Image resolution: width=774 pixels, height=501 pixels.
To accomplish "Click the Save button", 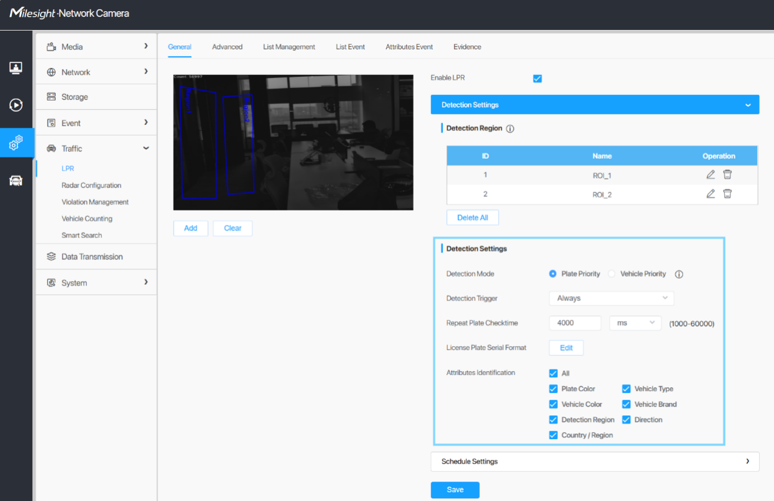I will (x=455, y=490).
